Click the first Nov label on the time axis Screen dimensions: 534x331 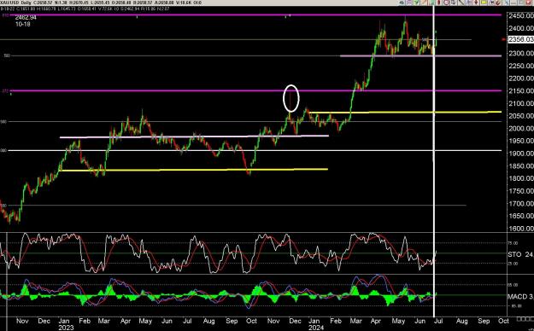[22, 321]
